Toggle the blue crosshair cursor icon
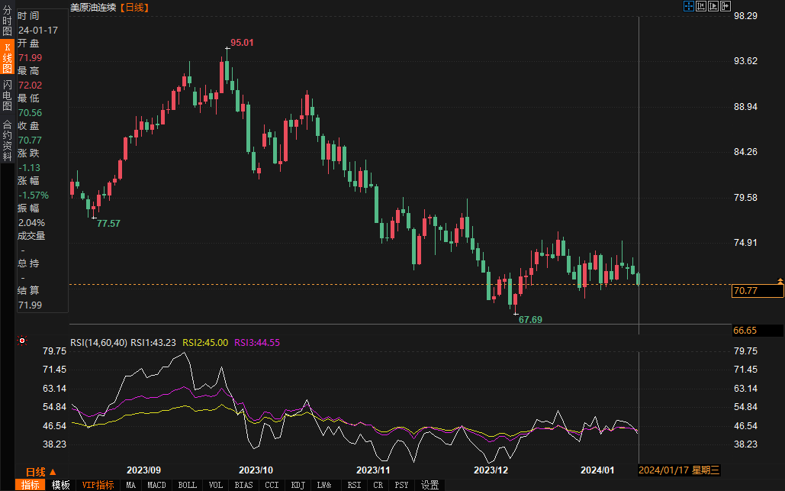Screen dimensions: 785x491 tap(688, 6)
